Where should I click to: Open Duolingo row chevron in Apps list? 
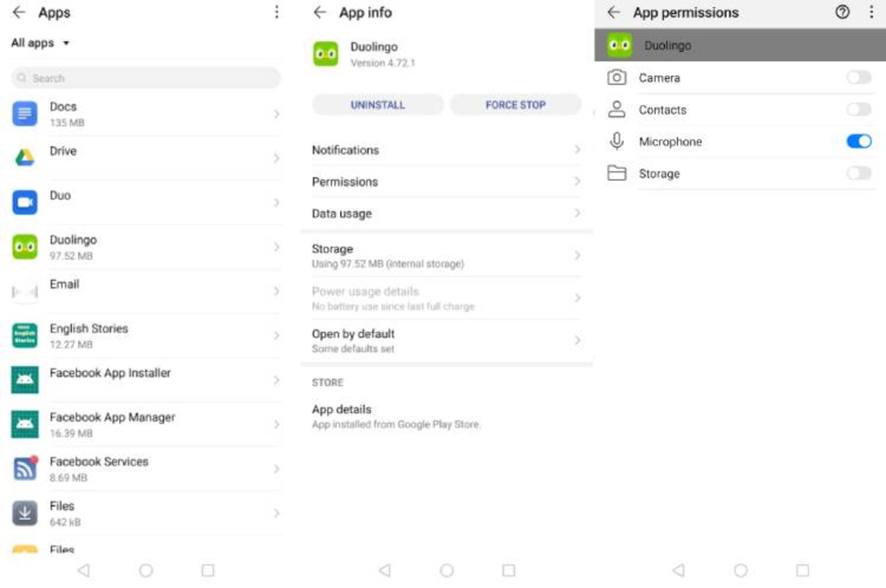(276, 247)
